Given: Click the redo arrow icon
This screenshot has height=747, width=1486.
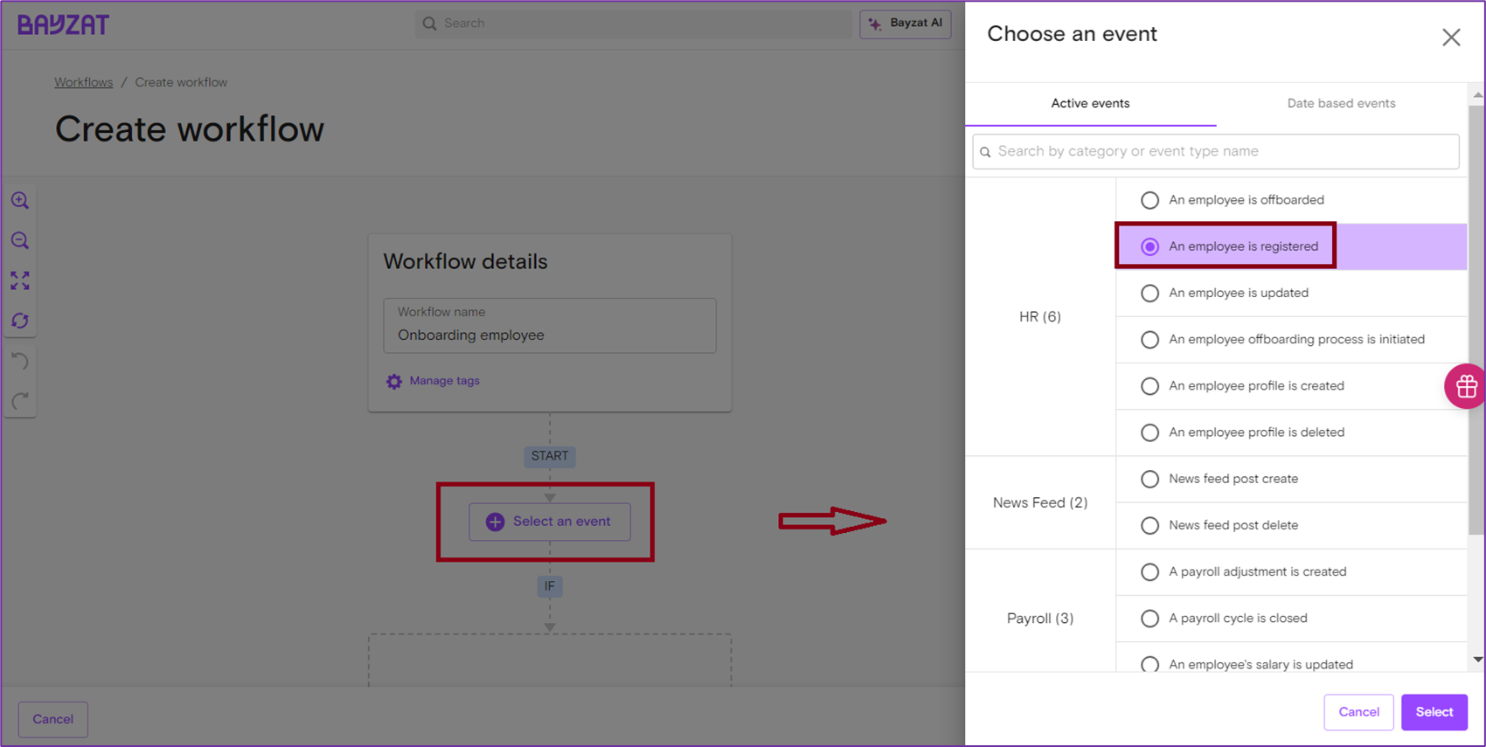Looking at the screenshot, I should 20,401.
